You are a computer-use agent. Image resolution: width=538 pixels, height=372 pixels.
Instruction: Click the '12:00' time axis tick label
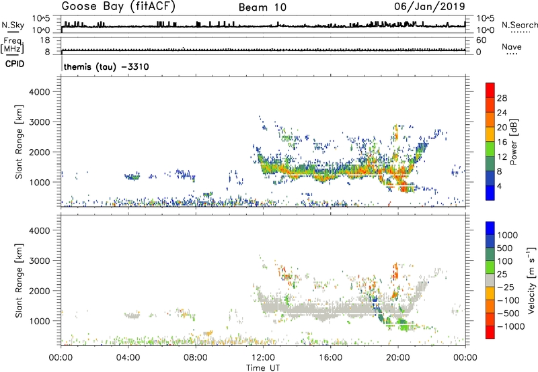tap(263, 357)
